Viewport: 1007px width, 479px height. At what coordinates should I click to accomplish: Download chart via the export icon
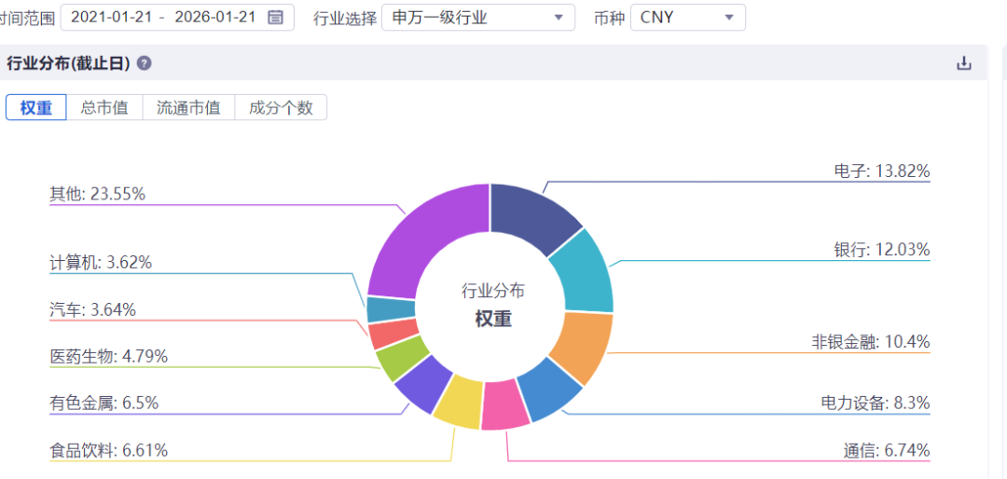click(x=963, y=63)
